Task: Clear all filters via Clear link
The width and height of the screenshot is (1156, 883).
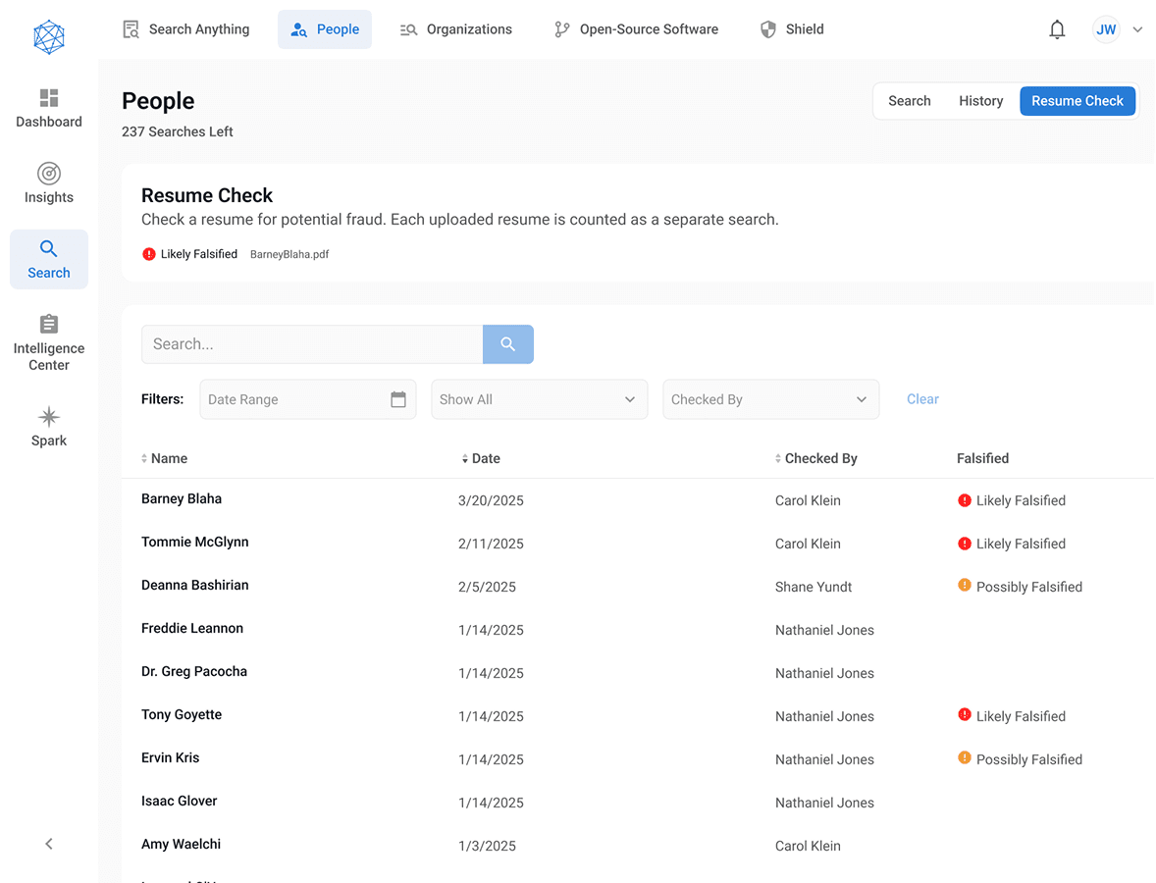Action: click(922, 399)
